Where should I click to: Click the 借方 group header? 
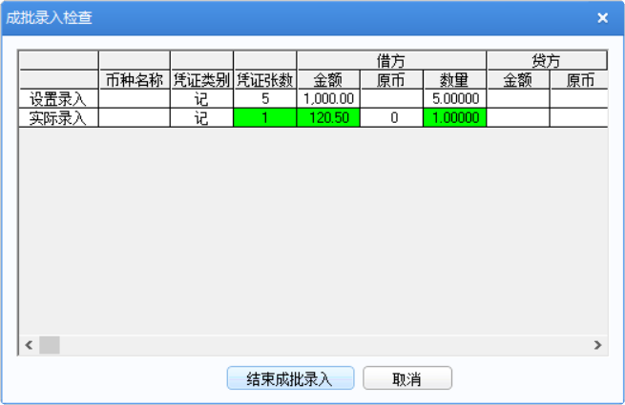point(391,61)
